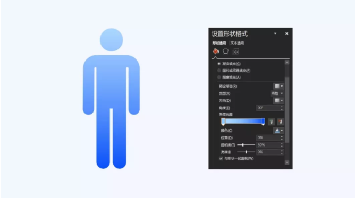Image resolution: width=355 pixels, height=198 pixels.
Task: Click the pane scrollbar down arrow
Action: [x=287, y=162]
